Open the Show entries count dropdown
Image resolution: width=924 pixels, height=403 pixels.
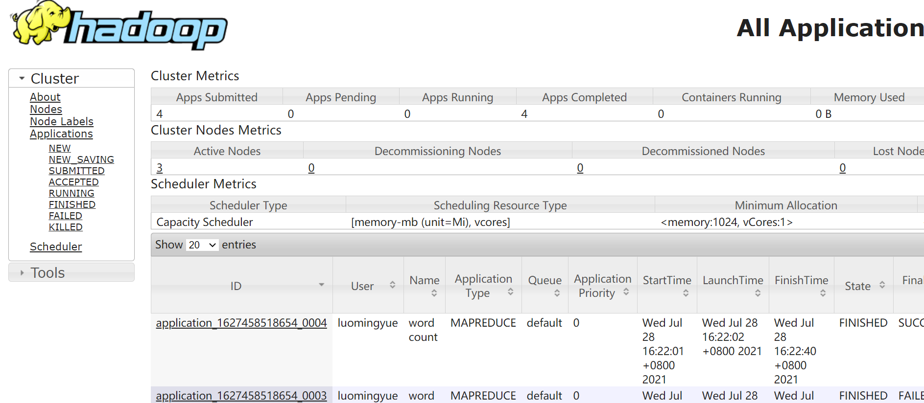[x=202, y=245]
